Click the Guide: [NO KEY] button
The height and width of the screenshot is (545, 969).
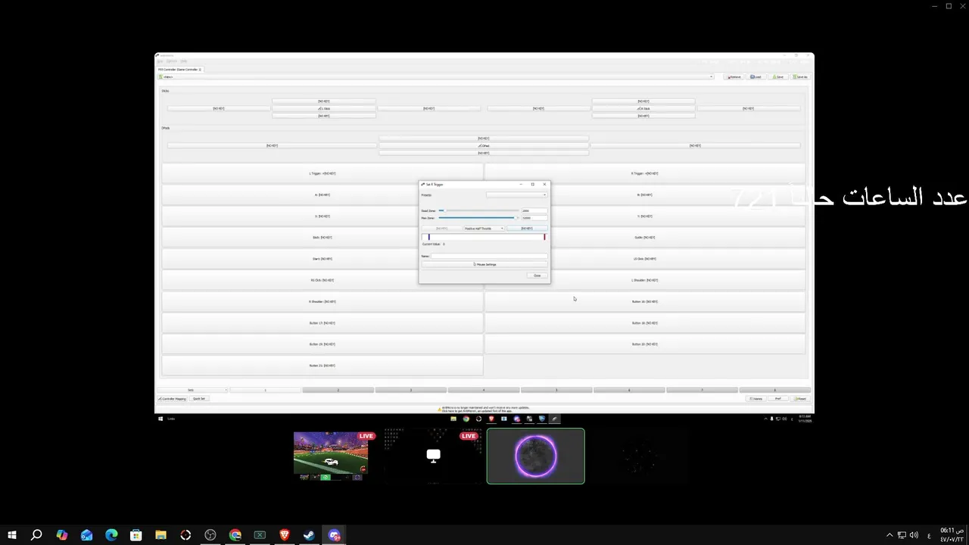645,238
